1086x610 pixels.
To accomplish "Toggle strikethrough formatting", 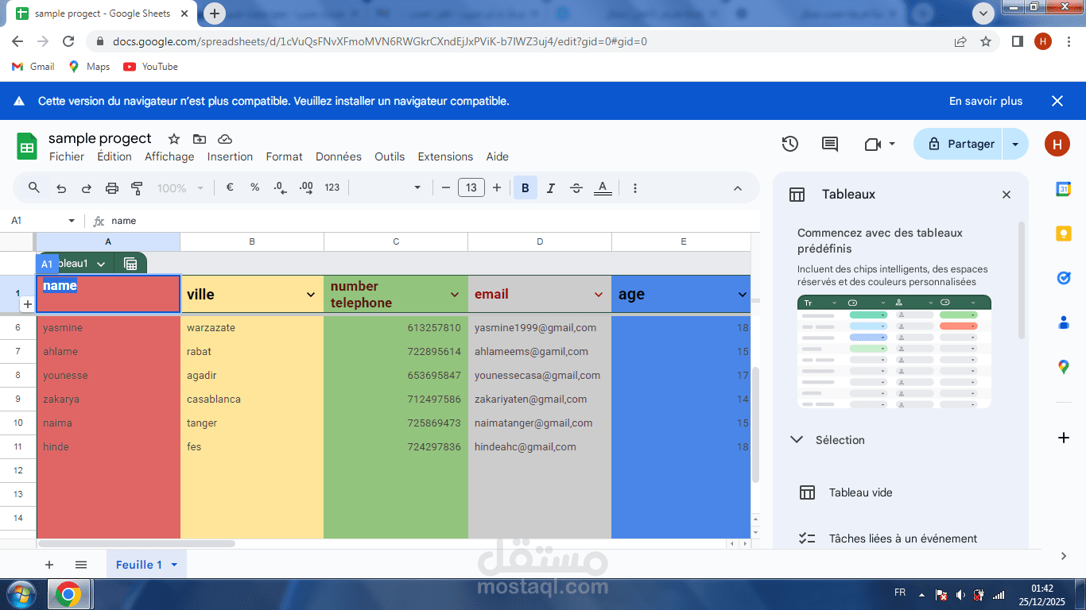I will (576, 187).
